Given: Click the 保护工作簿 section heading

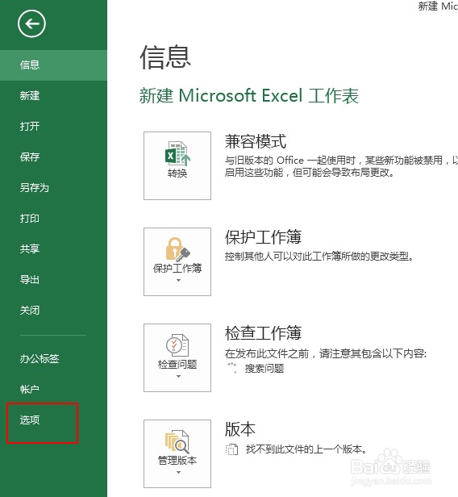Looking at the screenshot, I should pos(263,237).
